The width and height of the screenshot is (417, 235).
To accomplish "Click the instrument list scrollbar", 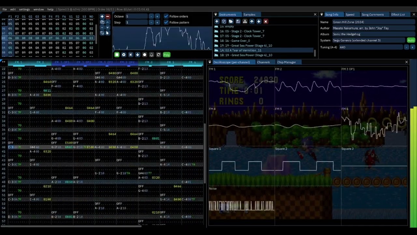I will 315,53.
